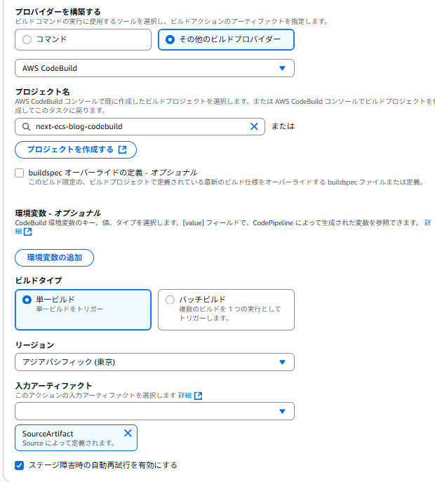Click external link icon next to 入力アーティファクト 詳細

[199, 396]
